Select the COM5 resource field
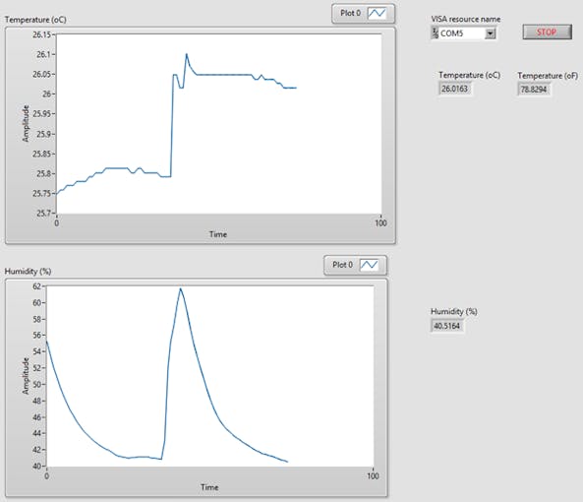This screenshot has width=583, height=502. (462, 33)
